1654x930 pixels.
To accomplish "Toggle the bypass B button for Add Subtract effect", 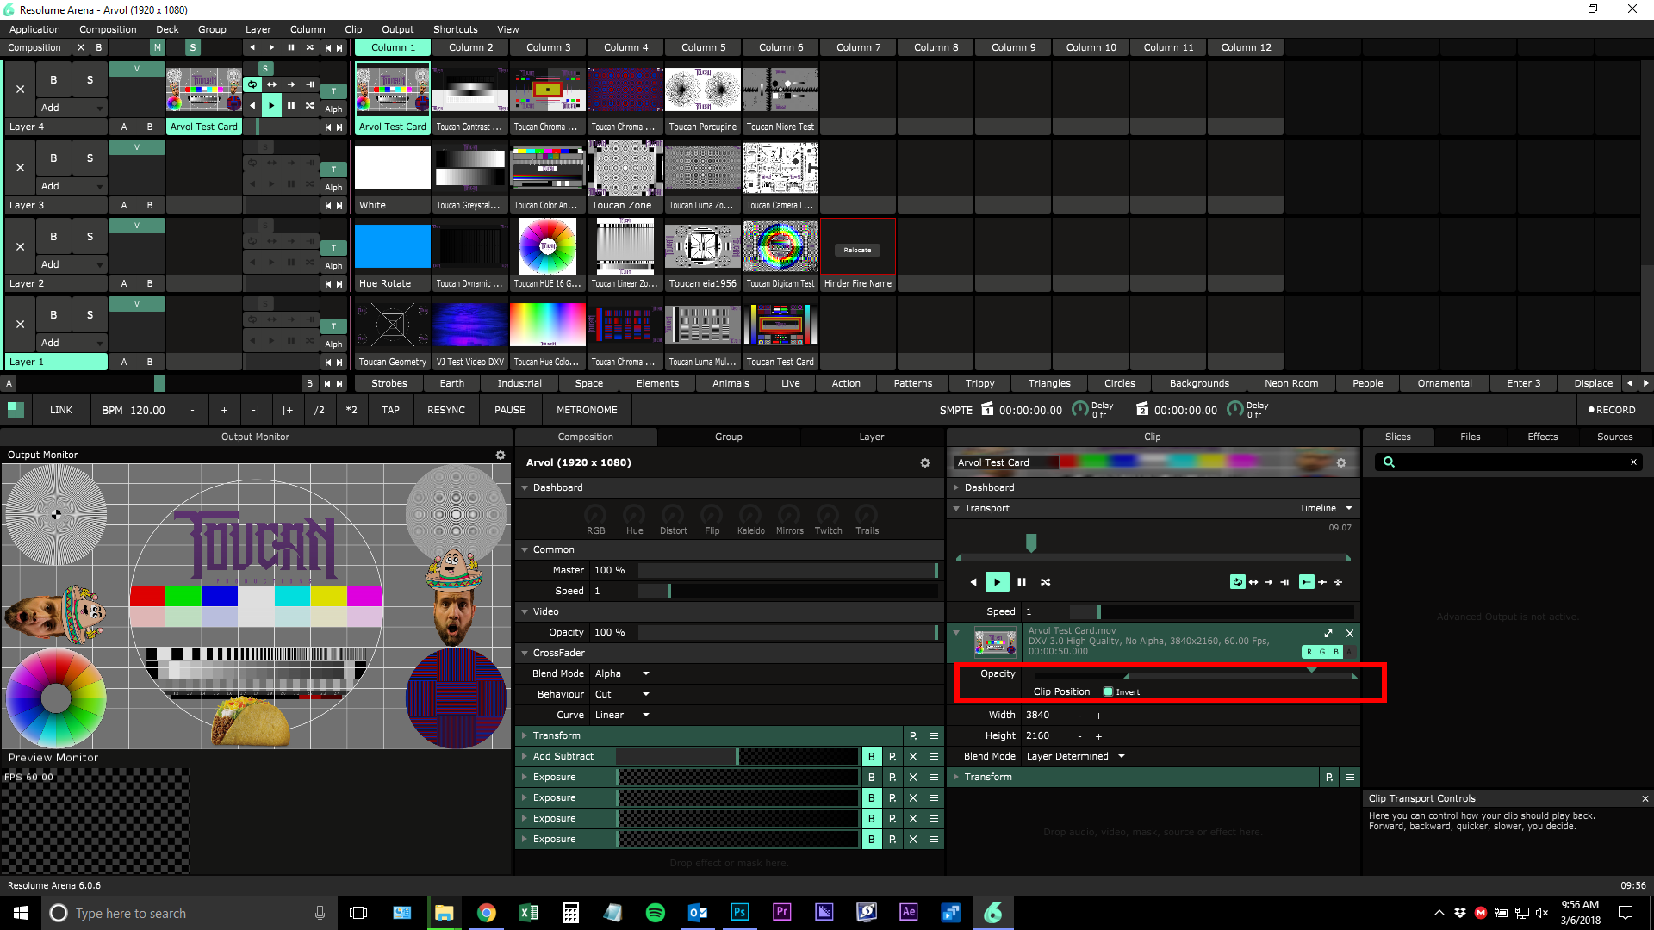I will pyautogui.click(x=872, y=756).
